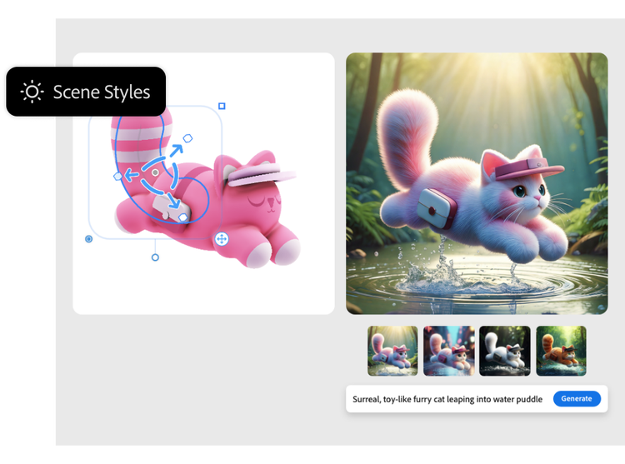Select the pink cat in forest thumbnail
Image resolution: width=625 pixels, height=464 pixels.
coord(392,351)
